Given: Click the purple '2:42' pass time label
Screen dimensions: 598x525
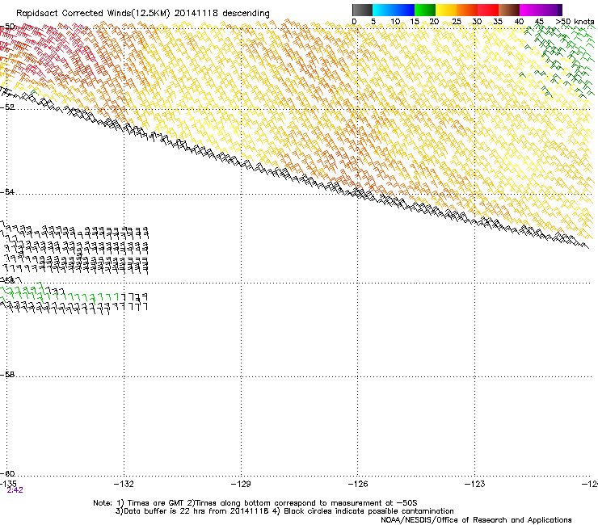Looking at the screenshot, I should (15, 490).
